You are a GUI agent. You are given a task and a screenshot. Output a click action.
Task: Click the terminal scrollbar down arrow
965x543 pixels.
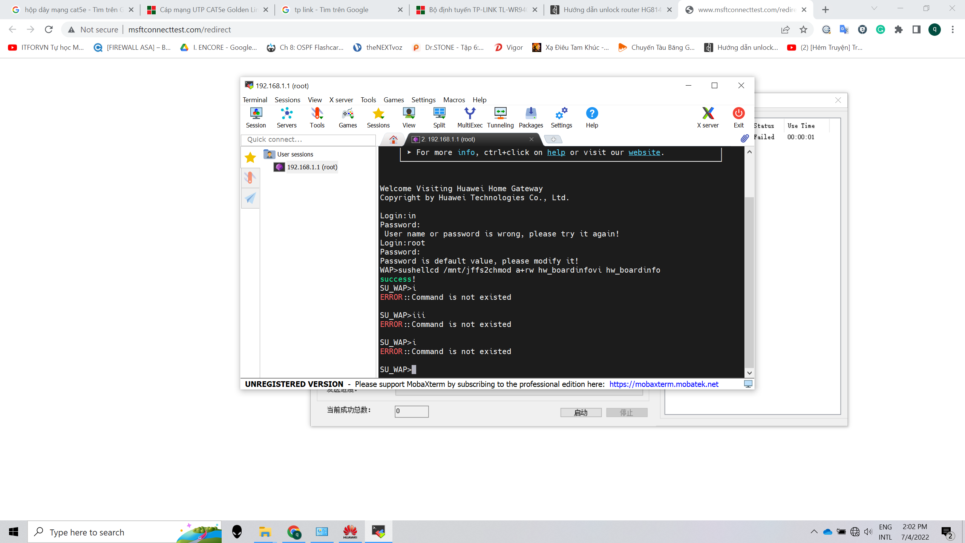(749, 373)
